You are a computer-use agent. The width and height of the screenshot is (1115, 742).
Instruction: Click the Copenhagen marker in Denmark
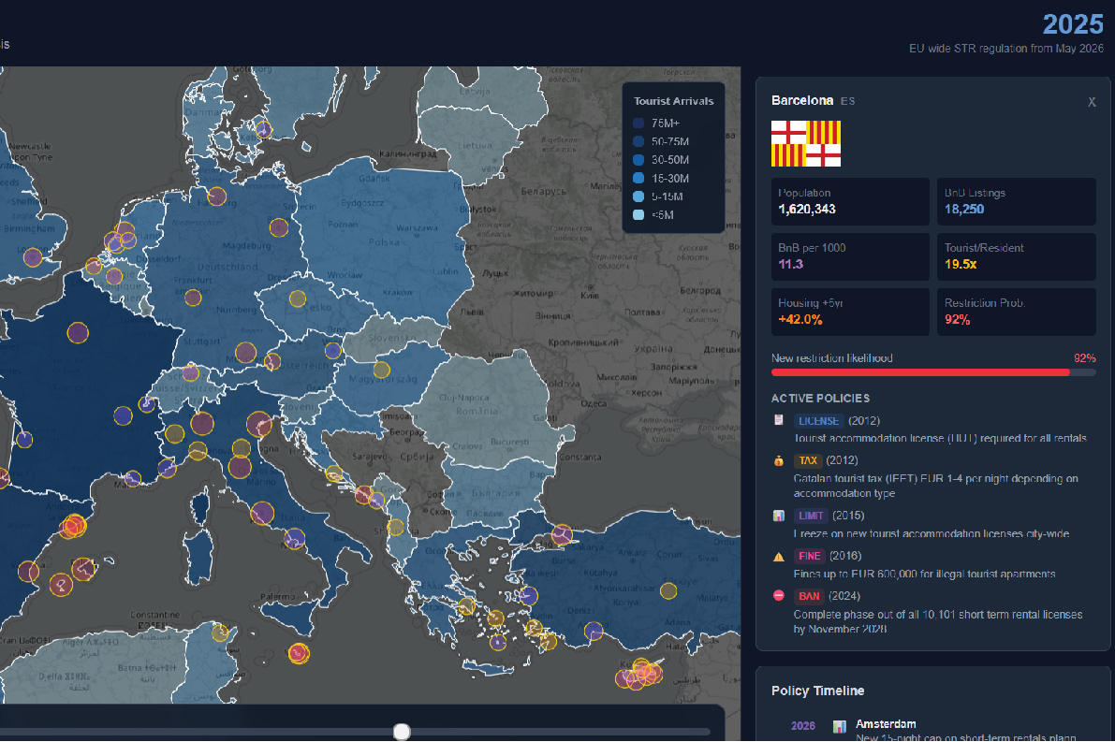pyautogui.click(x=263, y=130)
